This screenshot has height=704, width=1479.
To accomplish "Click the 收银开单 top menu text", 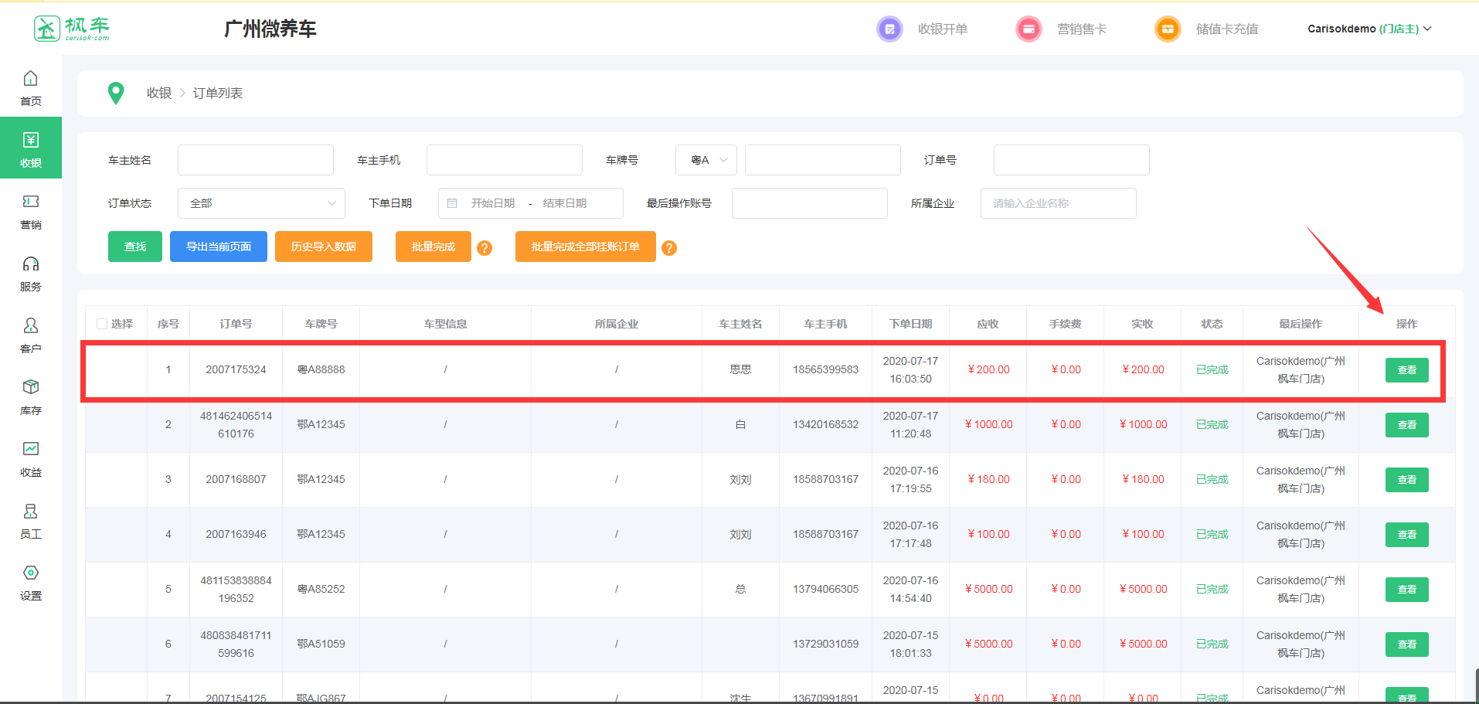I will 943,29.
